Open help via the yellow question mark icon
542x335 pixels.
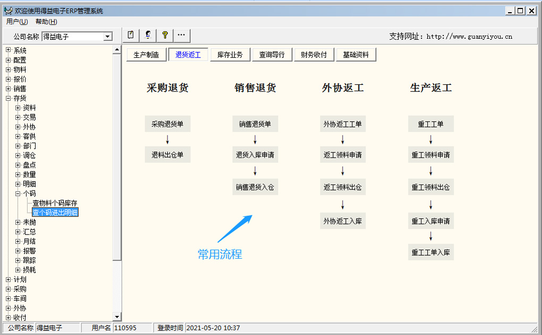(x=165, y=35)
